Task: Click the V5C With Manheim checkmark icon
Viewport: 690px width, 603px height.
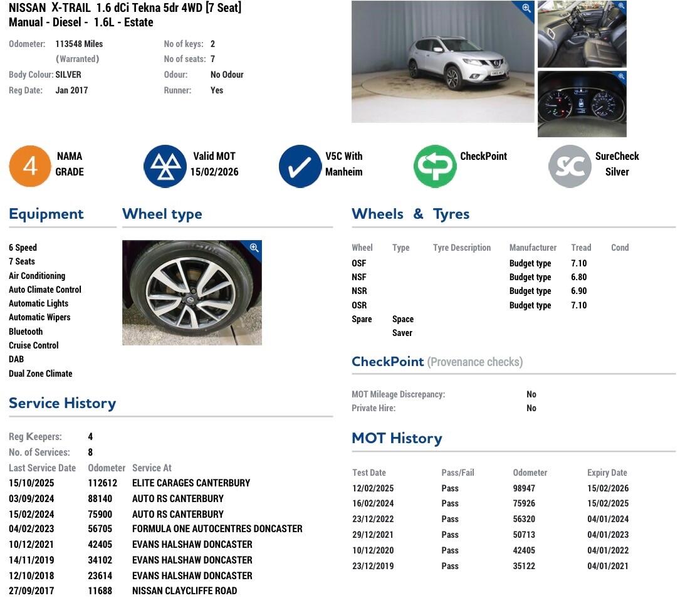Action: (300, 166)
